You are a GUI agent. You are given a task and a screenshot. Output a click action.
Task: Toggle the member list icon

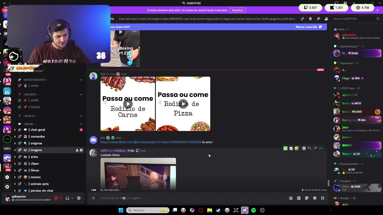pos(326,19)
